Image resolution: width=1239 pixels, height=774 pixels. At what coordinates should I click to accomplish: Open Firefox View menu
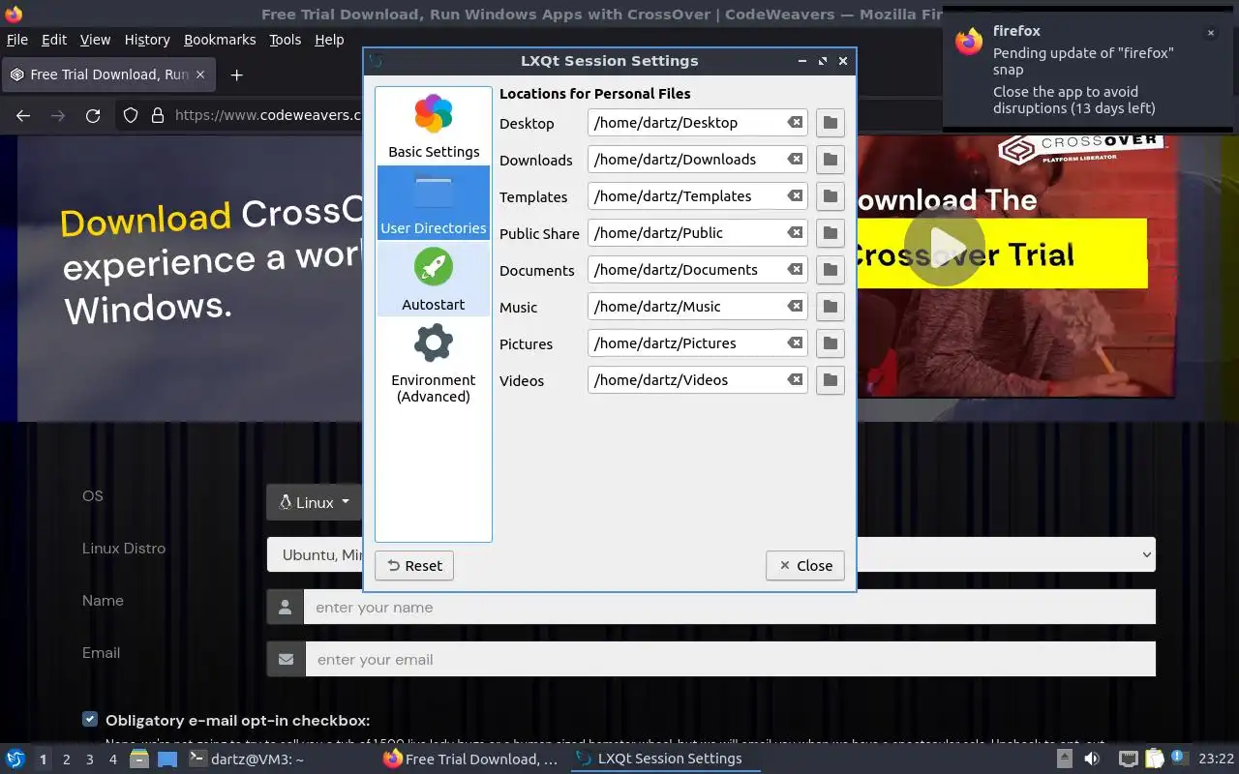pos(95,40)
